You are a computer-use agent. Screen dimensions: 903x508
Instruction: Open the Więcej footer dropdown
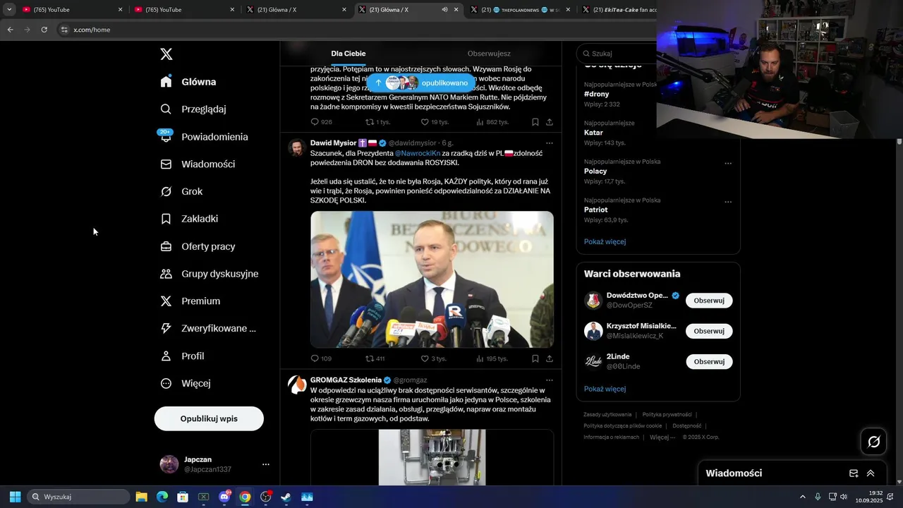[x=662, y=437]
